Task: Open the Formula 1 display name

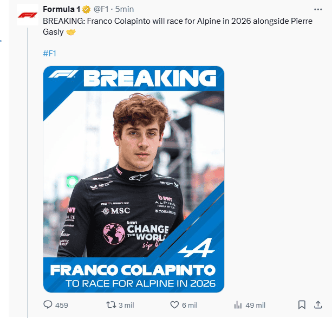Action: [61, 9]
